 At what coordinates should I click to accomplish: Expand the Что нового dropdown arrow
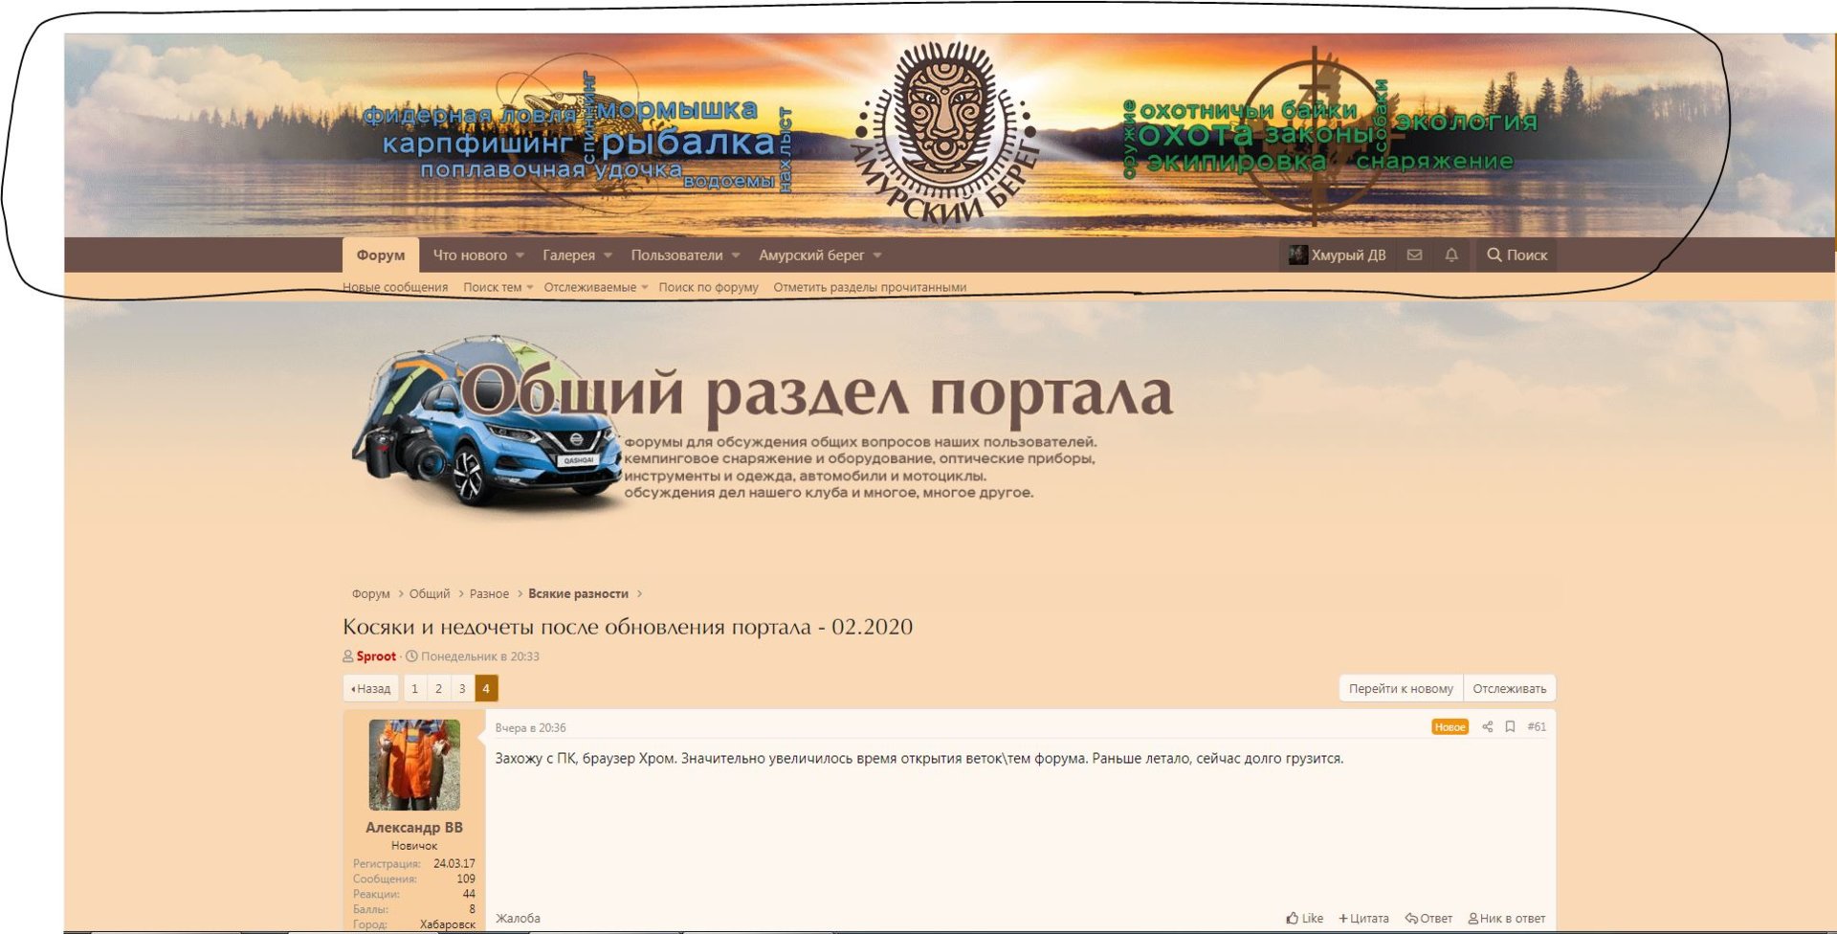[520, 256]
